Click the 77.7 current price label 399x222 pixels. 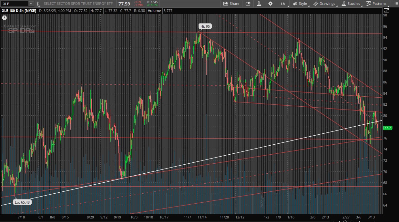point(387,128)
